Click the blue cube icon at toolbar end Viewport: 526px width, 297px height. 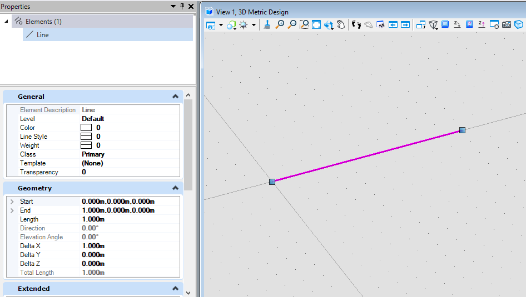click(519, 24)
